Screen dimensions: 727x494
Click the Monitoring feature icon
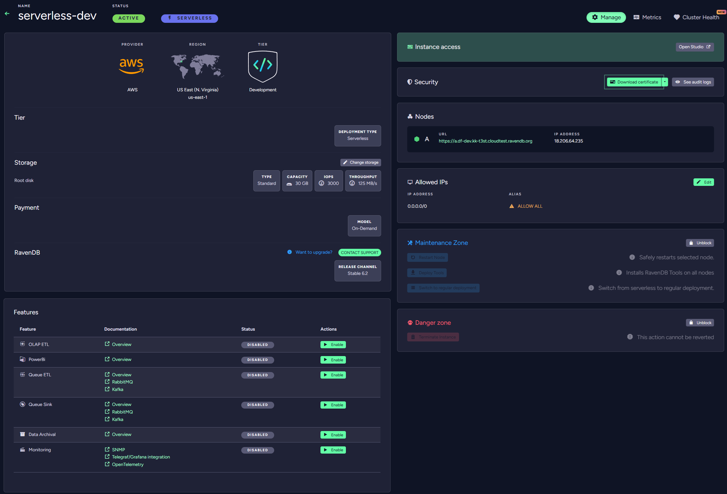coord(22,450)
